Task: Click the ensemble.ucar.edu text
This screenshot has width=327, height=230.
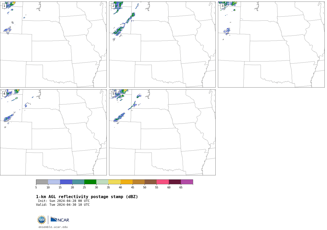Action: click(x=53, y=227)
